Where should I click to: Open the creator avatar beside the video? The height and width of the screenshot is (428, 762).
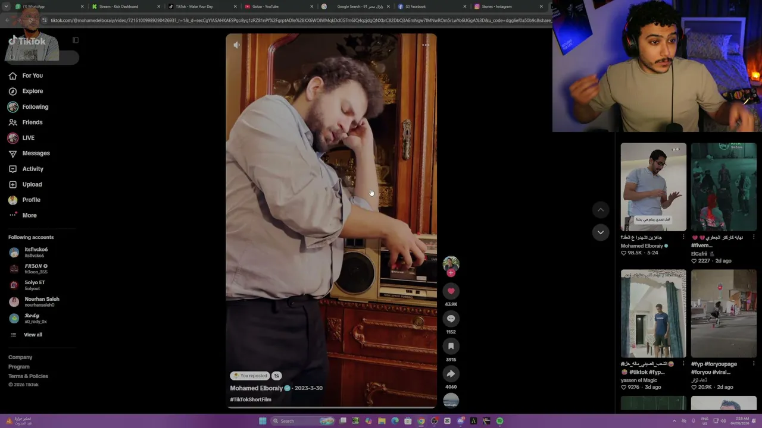click(x=451, y=265)
